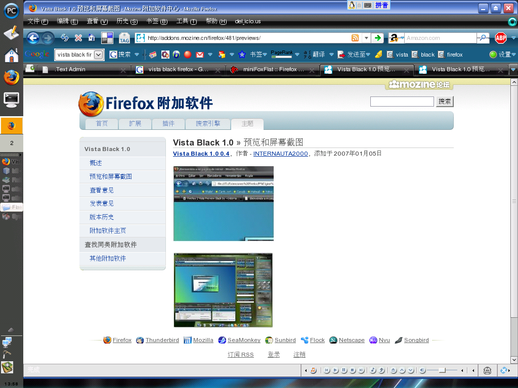Click the vertical scrollbar down arrow

514,360
